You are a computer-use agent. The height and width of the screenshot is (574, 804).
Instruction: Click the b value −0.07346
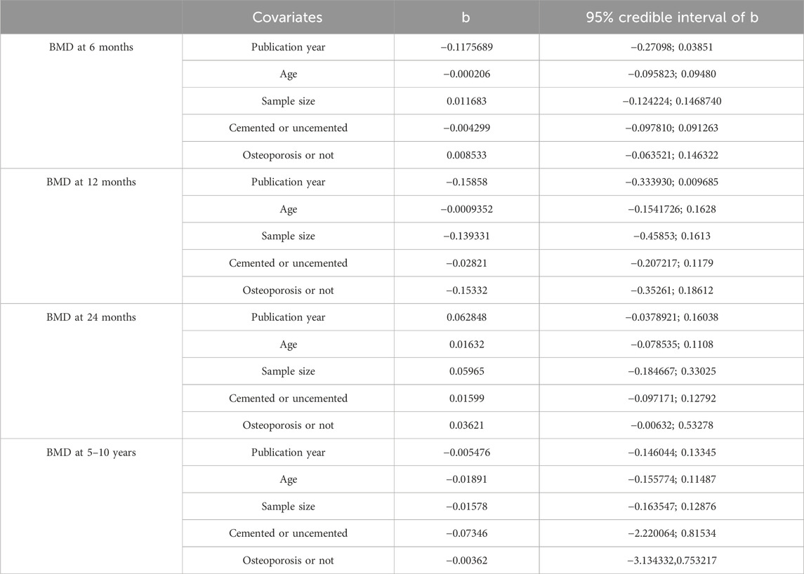(466, 533)
